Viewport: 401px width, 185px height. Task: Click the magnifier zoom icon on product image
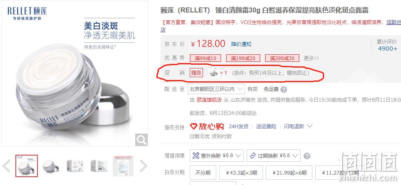coord(141,139)
